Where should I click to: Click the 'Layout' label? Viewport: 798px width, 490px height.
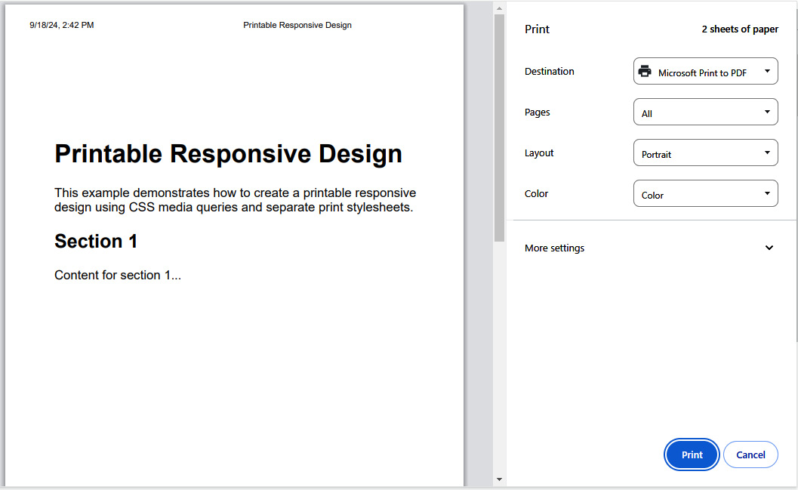tap(539, 153)
